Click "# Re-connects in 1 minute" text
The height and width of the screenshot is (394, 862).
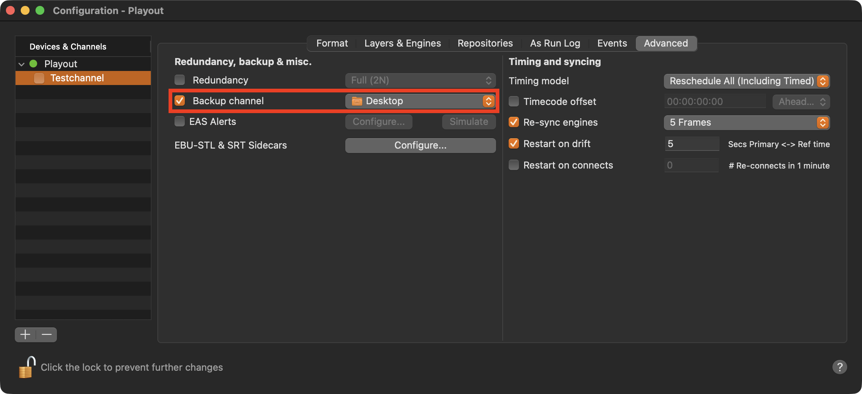pos(779,166)
